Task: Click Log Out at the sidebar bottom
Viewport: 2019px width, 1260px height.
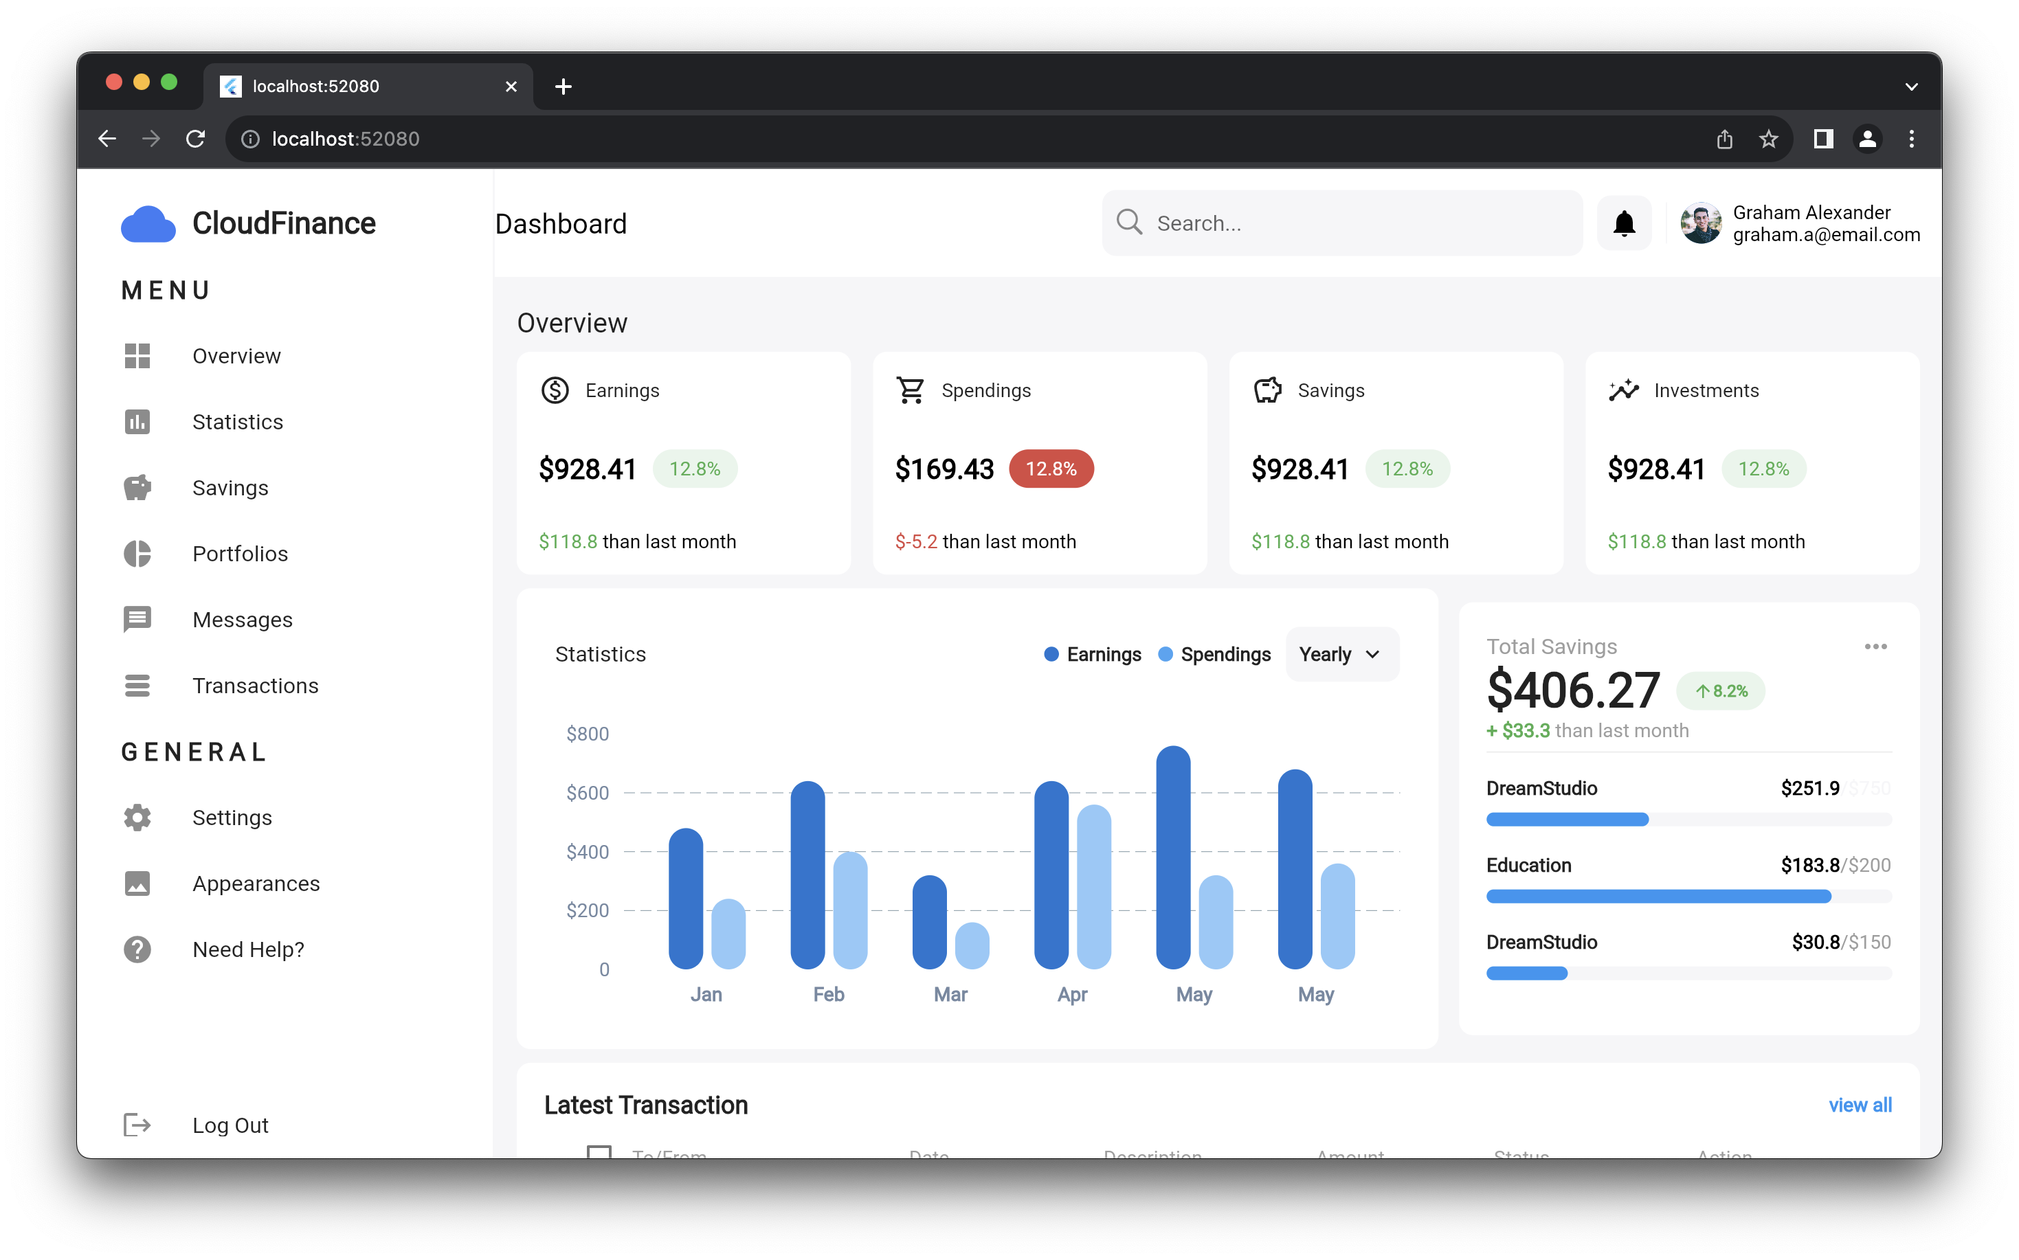Action: 230,1124
